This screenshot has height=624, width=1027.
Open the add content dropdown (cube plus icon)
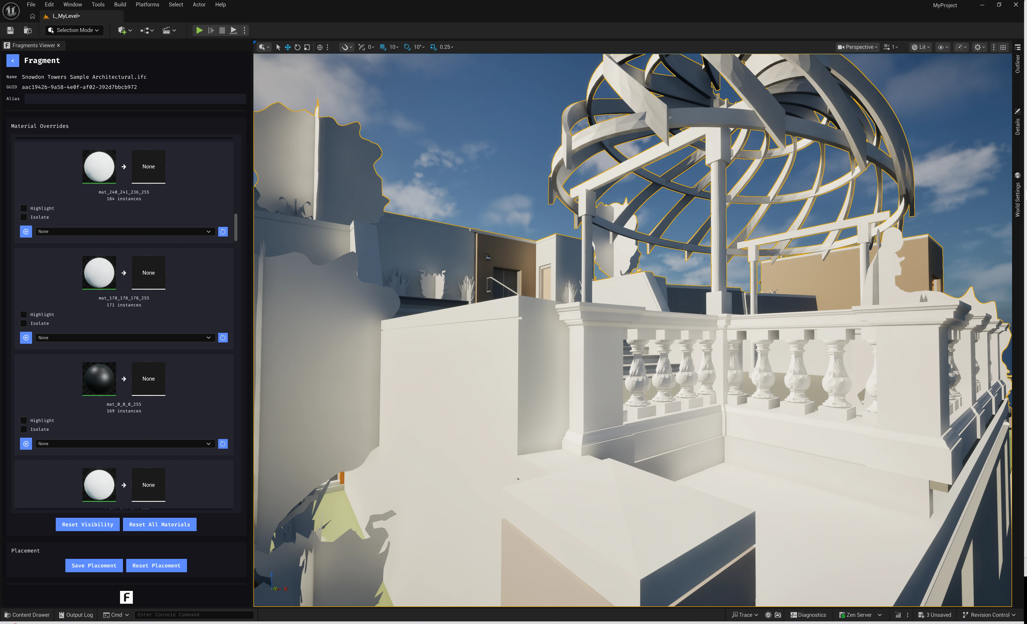[x=125, y=30]
